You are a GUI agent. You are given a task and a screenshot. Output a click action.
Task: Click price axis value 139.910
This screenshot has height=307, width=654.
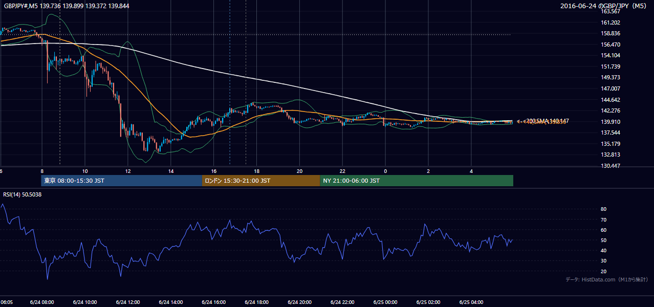coord(611,122)
